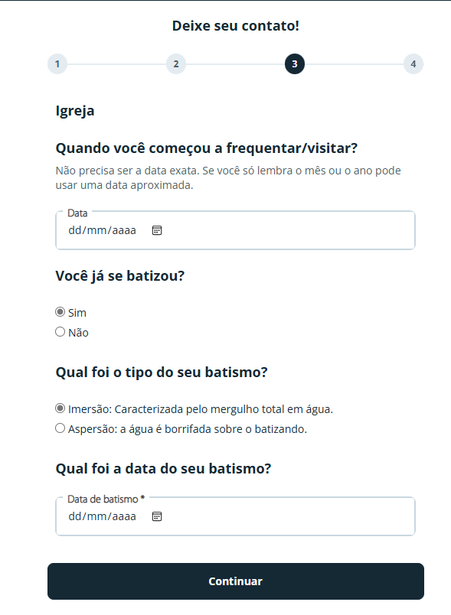Go to step 1 in progress indicator
Image resolution: width=451 pixels, height=615 pixels.
[x=57, y=64]
